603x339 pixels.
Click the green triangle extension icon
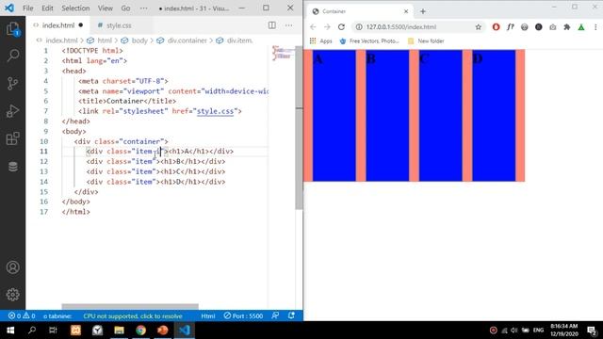click(x=581, y=27)
